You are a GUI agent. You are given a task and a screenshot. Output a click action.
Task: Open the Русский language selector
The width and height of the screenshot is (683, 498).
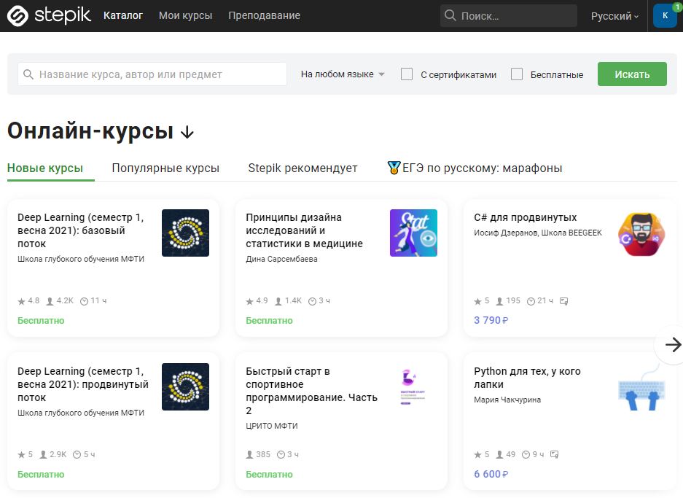614,16
